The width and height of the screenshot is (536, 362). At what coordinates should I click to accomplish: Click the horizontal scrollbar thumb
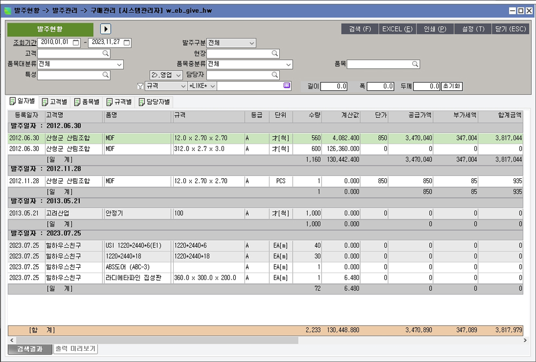tap(157, 340)
